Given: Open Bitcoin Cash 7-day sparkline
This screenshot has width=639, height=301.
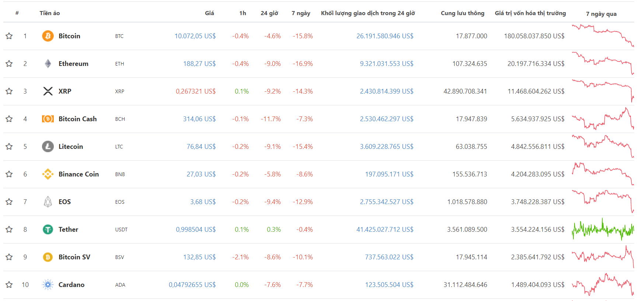Looking at the screenshot, I should click(x=603, y=118).
